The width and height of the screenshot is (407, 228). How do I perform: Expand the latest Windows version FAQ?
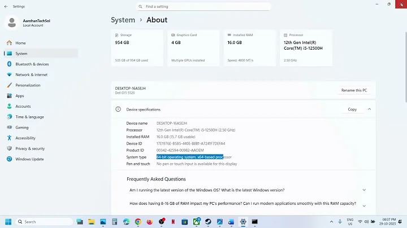(x=364, y=190)
